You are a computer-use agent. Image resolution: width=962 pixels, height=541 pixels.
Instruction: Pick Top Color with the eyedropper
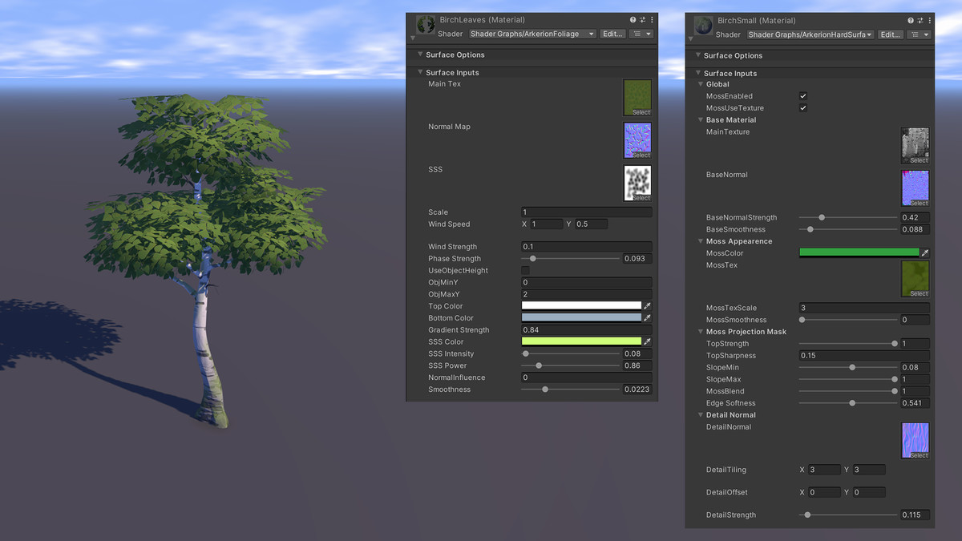(x=647, y=305)
